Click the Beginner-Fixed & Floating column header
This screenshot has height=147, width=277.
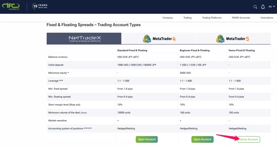point(194,50)
